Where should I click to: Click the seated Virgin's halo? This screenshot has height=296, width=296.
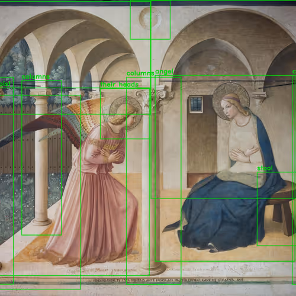click(231, 101)
